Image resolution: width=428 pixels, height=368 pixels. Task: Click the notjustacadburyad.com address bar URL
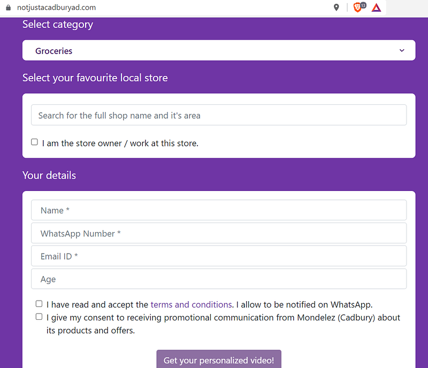coord(56,8)
